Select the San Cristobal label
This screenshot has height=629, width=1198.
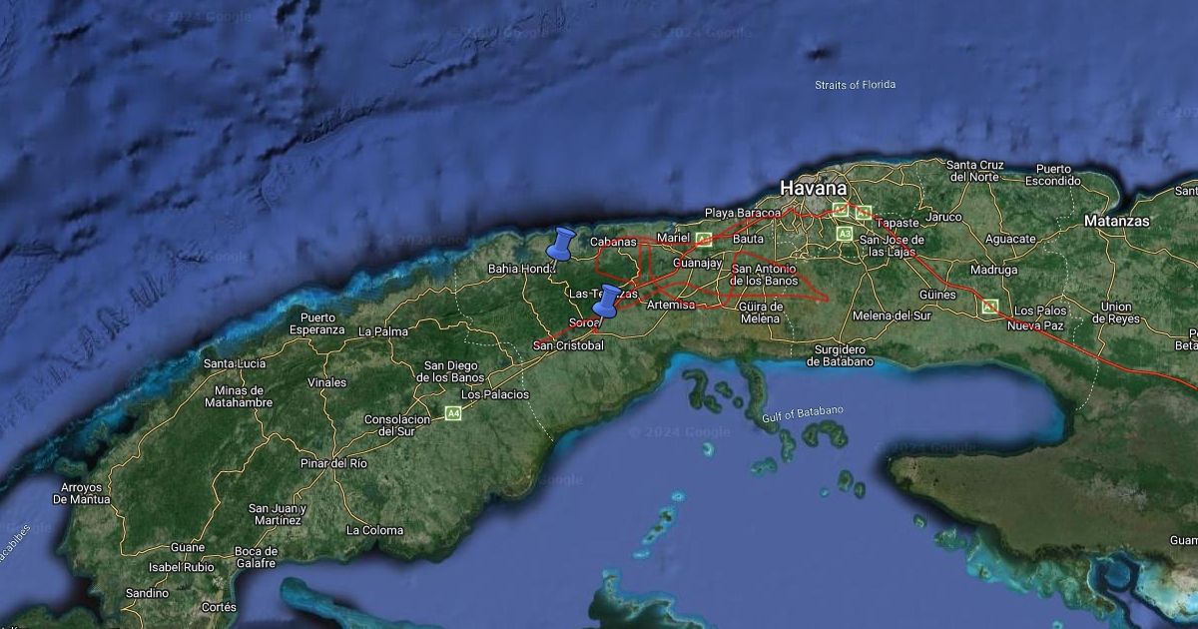[x=568, y=345]
